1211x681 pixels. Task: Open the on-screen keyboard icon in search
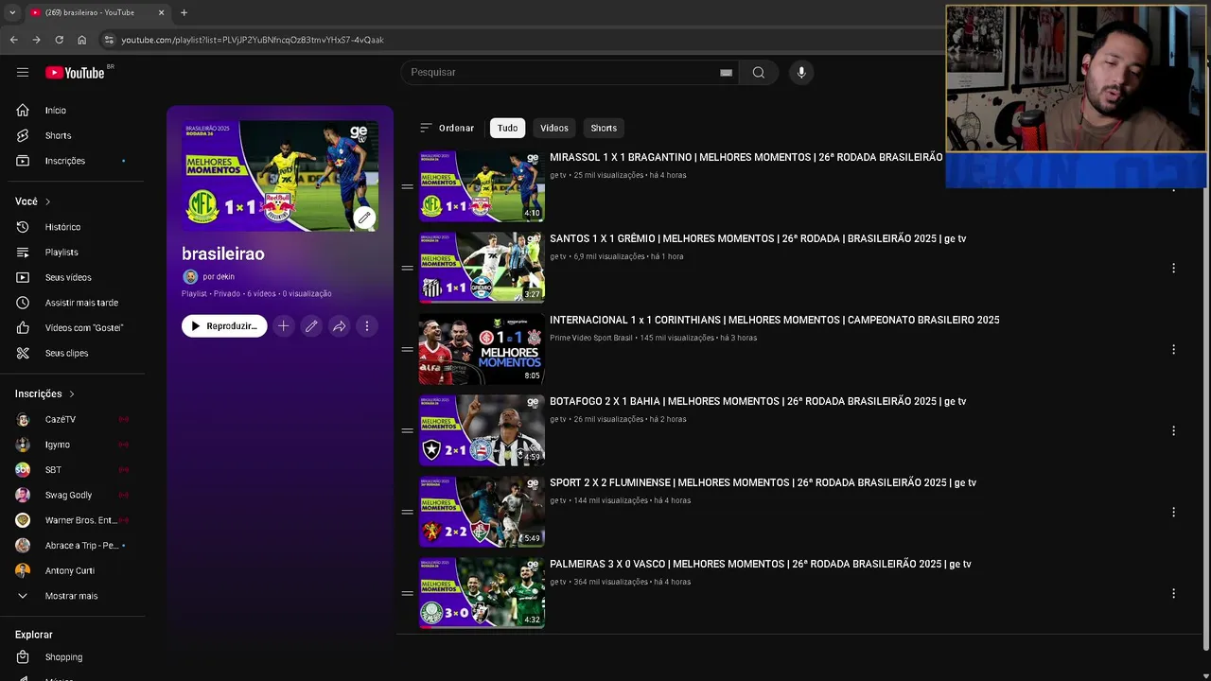point(726,72)
